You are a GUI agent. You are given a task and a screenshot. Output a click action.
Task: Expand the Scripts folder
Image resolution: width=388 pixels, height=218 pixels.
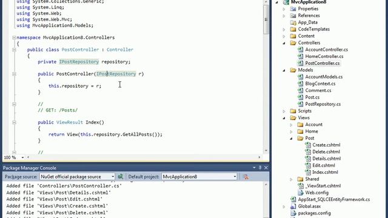pyautogui.click(x=284, y=111)
